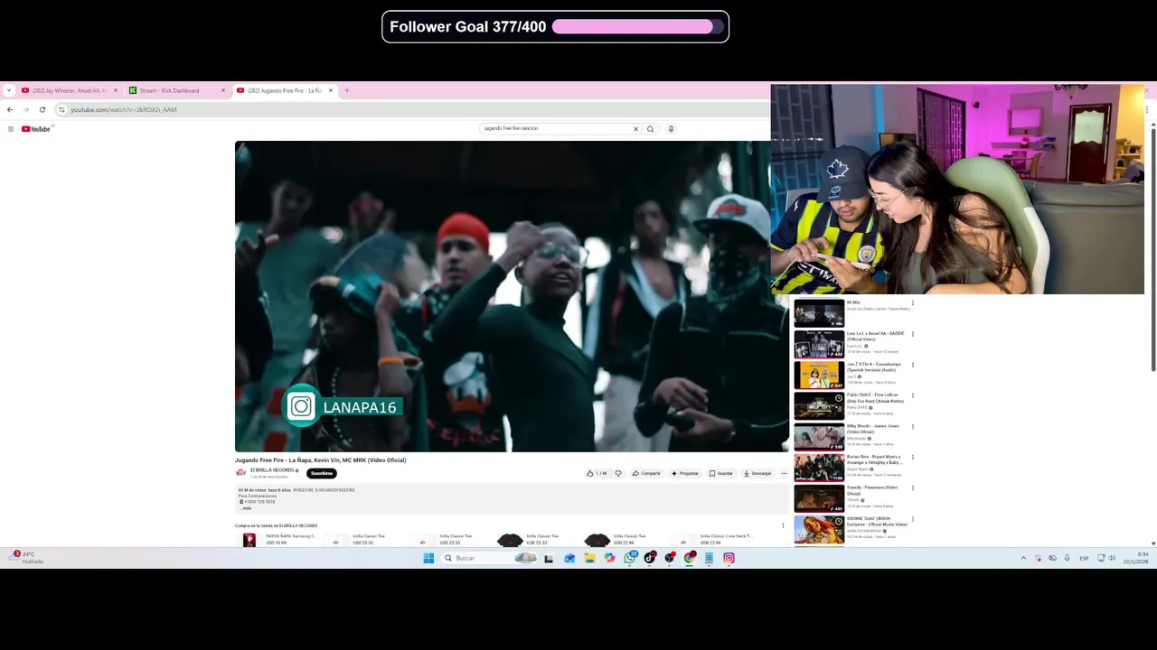
Task: Open the weather widget showing Nublado
Action: 26,558
